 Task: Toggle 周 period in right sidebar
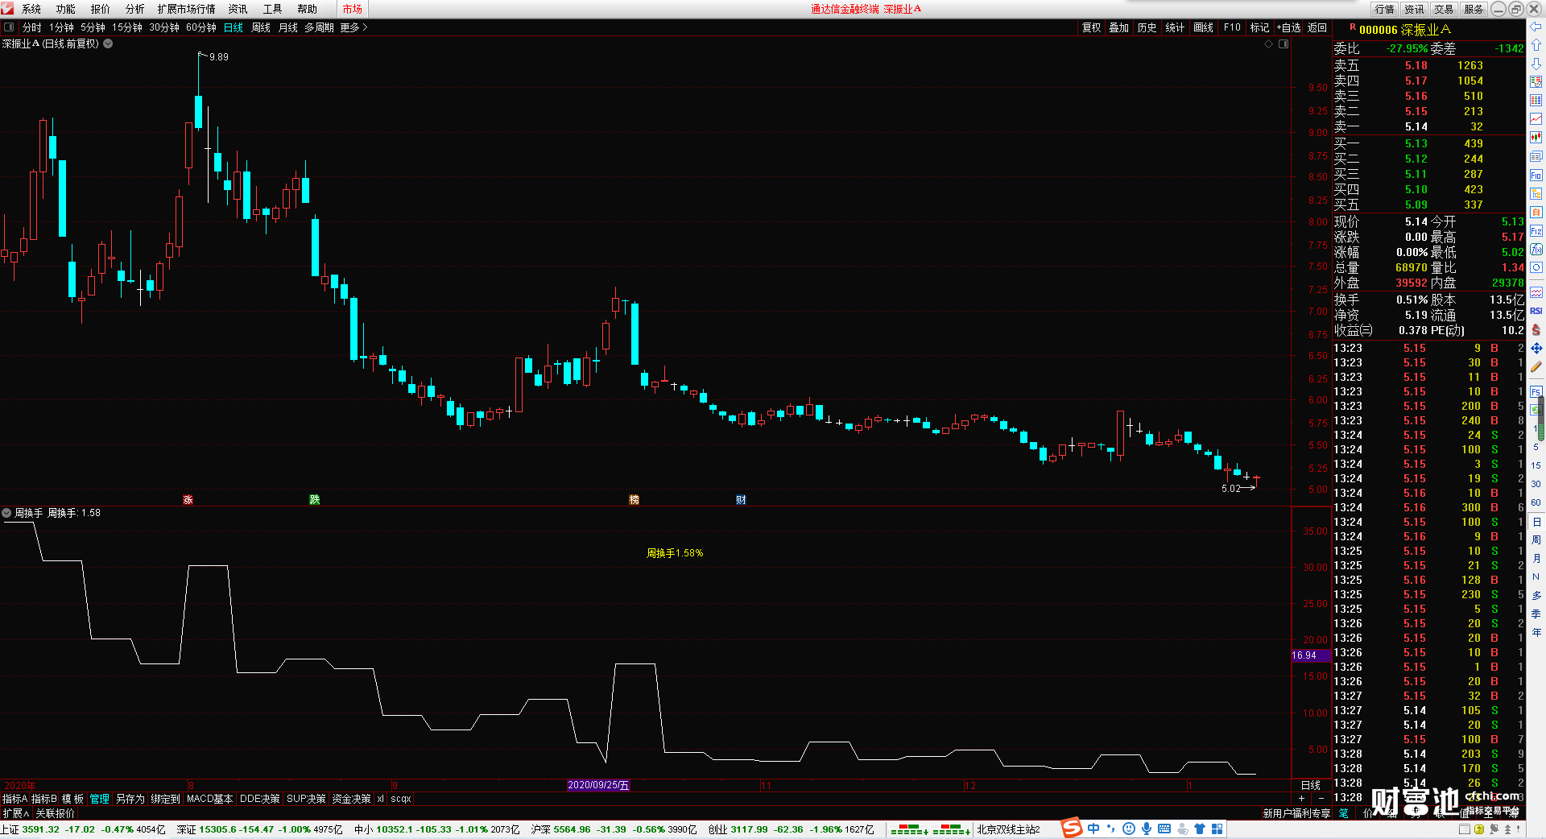tap(1536, 540)
